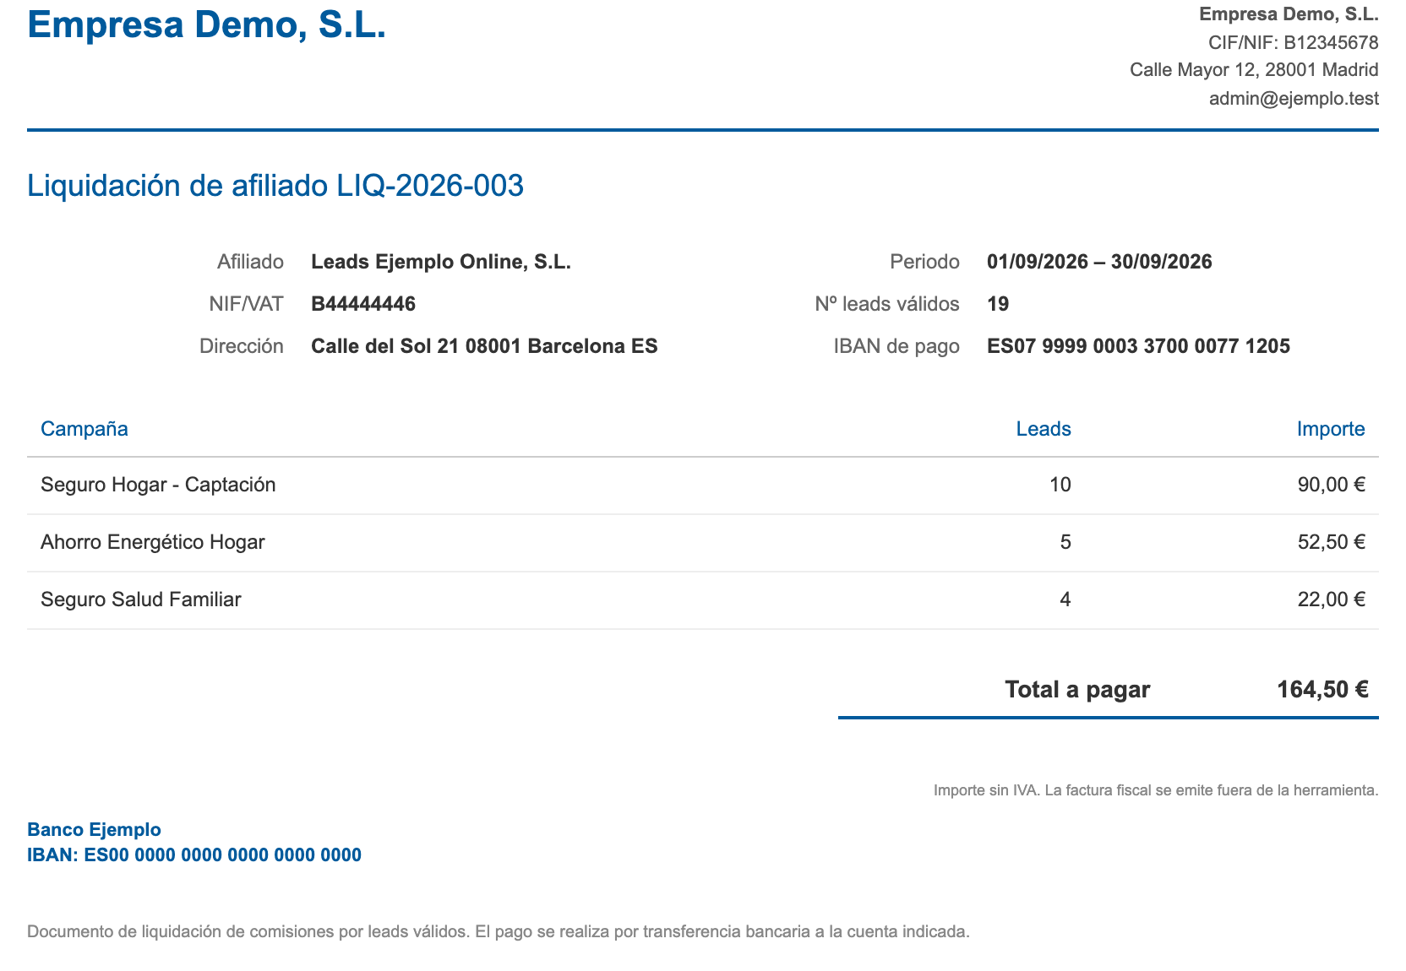The height and width of the screenshot is (971, 1406).
Task: Select the Seguro Salud Familiar campaign name
Action: click(x=141, y=599)
